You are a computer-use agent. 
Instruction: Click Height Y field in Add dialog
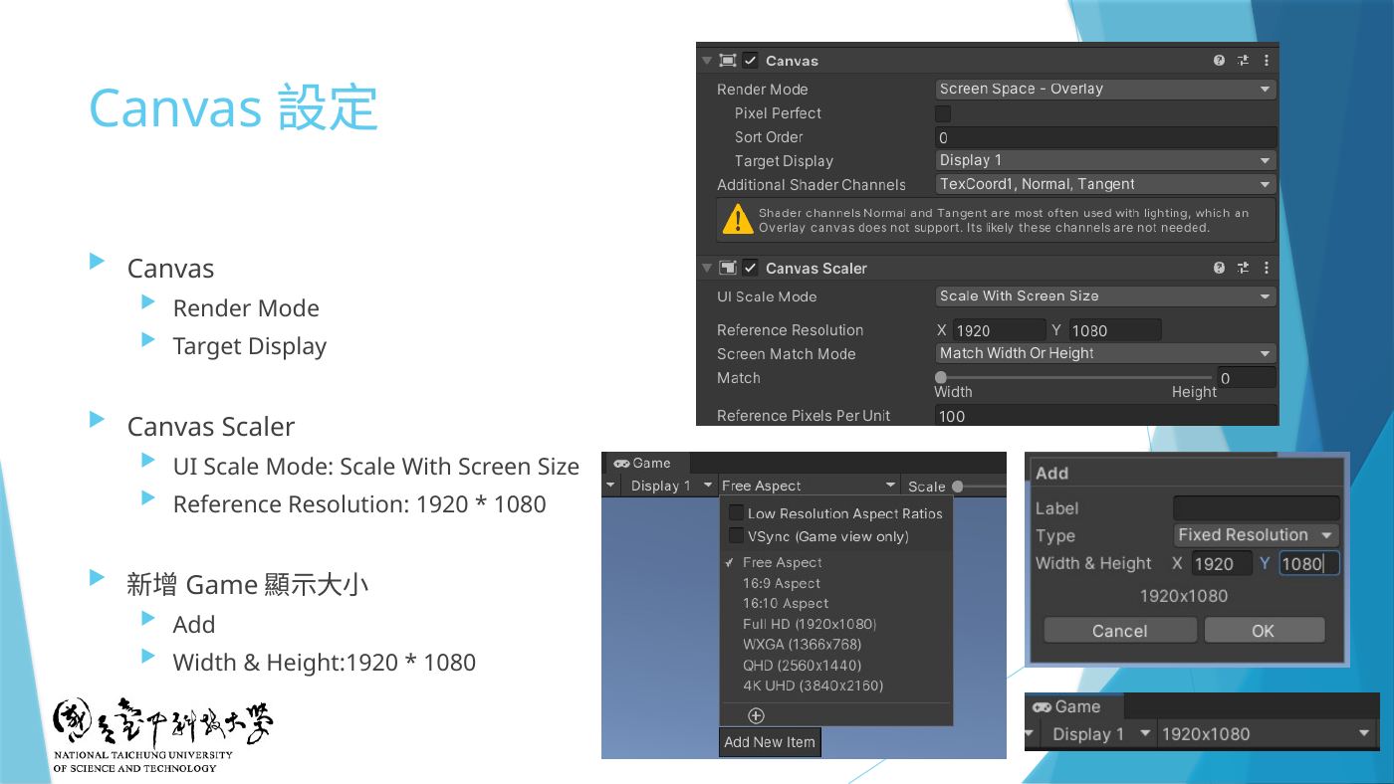click(x=1308, y=563)
